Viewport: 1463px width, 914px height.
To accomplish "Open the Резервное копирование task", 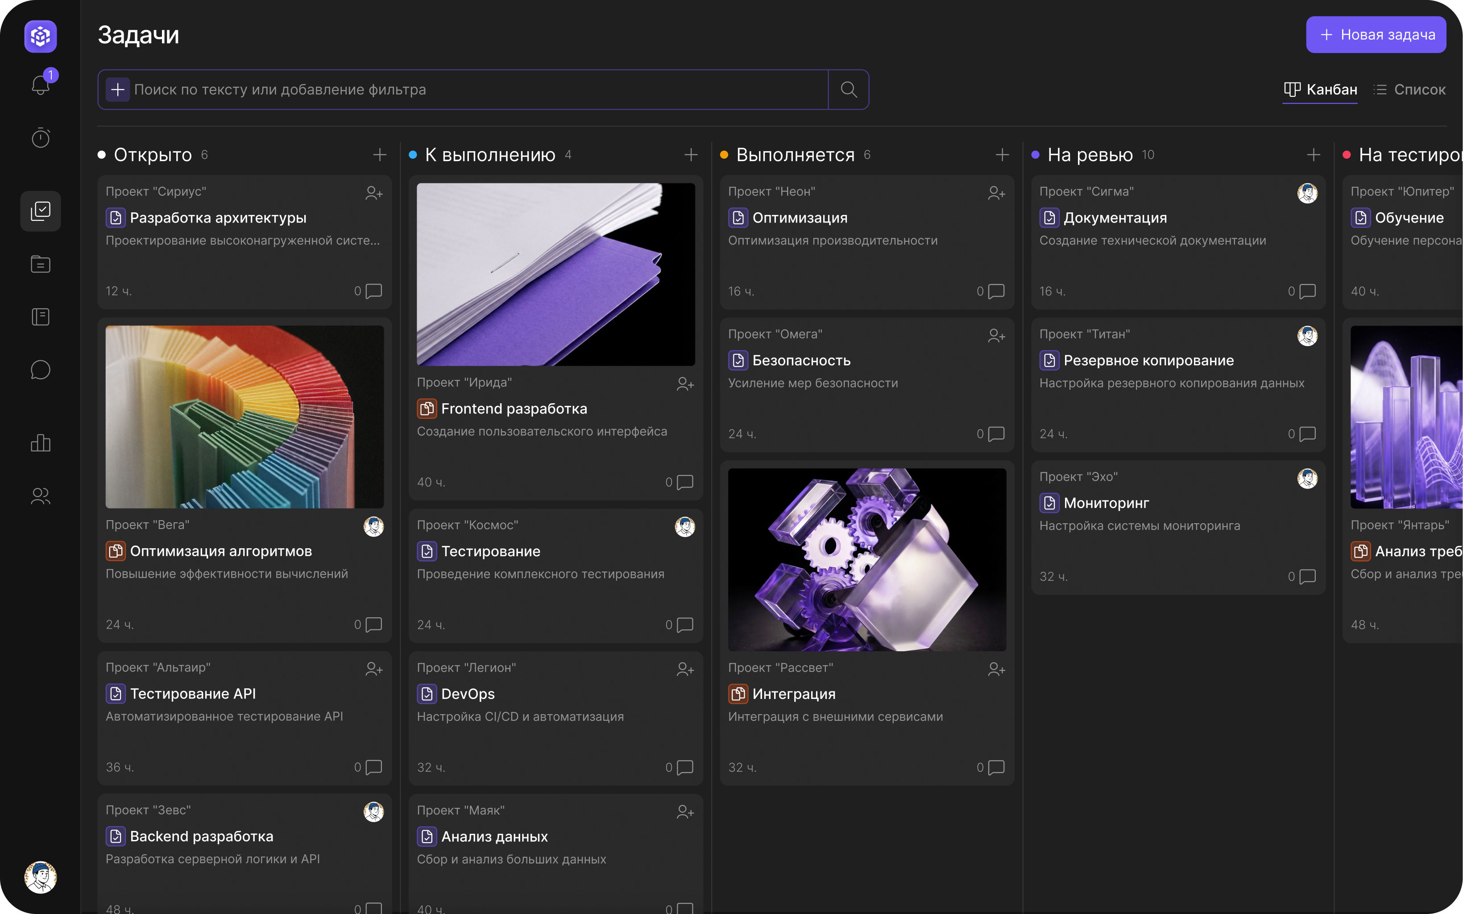I will 1148,361.
